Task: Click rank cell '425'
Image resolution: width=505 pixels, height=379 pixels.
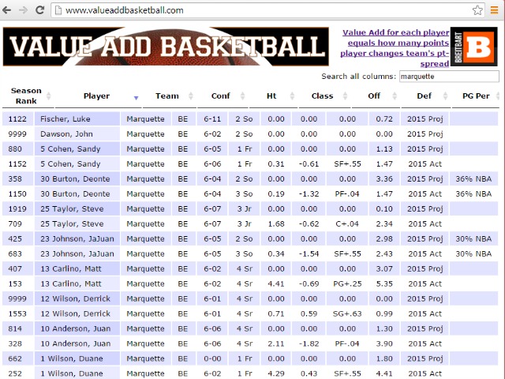Action: pyautogui.click(x=17, y=238)
